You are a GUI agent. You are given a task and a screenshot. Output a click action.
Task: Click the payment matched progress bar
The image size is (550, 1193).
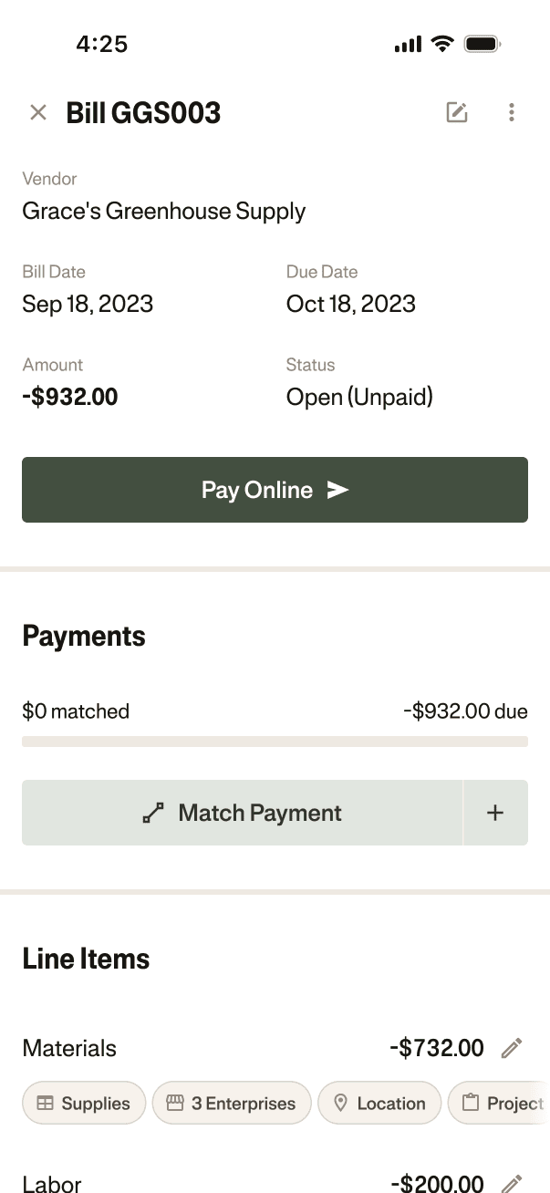point(275,742)
